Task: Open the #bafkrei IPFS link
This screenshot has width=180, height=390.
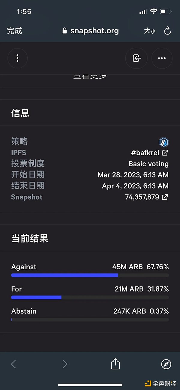Action: 149,153
